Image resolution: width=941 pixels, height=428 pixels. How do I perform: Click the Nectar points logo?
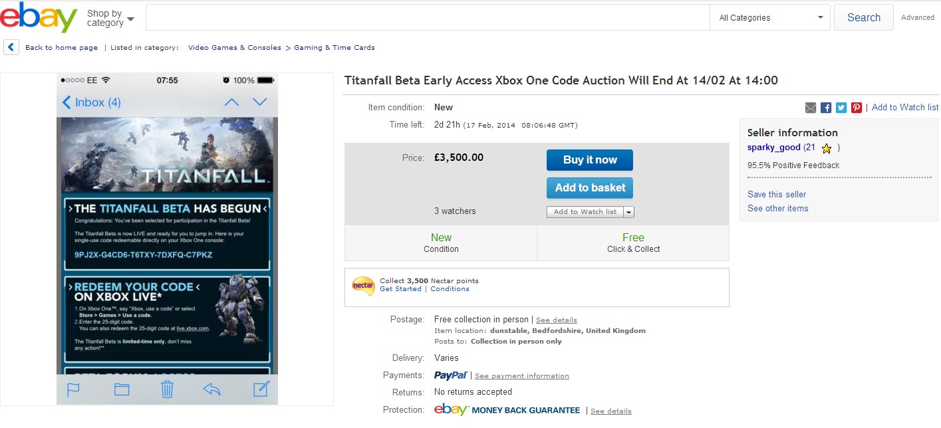pyautogui.click(x=363, y=286)
